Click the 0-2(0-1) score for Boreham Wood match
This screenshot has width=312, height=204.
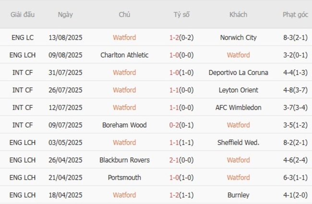[181, 125]
